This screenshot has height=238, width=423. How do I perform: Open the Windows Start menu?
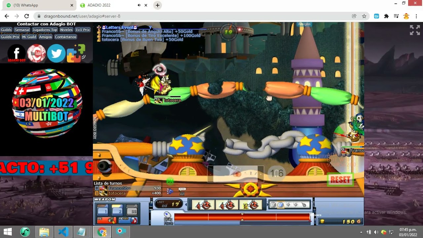tap(8, 232)
